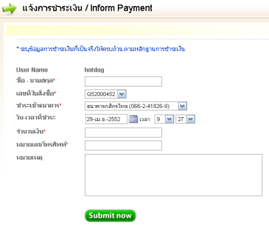This screenshot has height=225, width=269.
Task: Click the เลขที่ใบสั่งซื้อ order number label
Action: (x=36, y=93)
